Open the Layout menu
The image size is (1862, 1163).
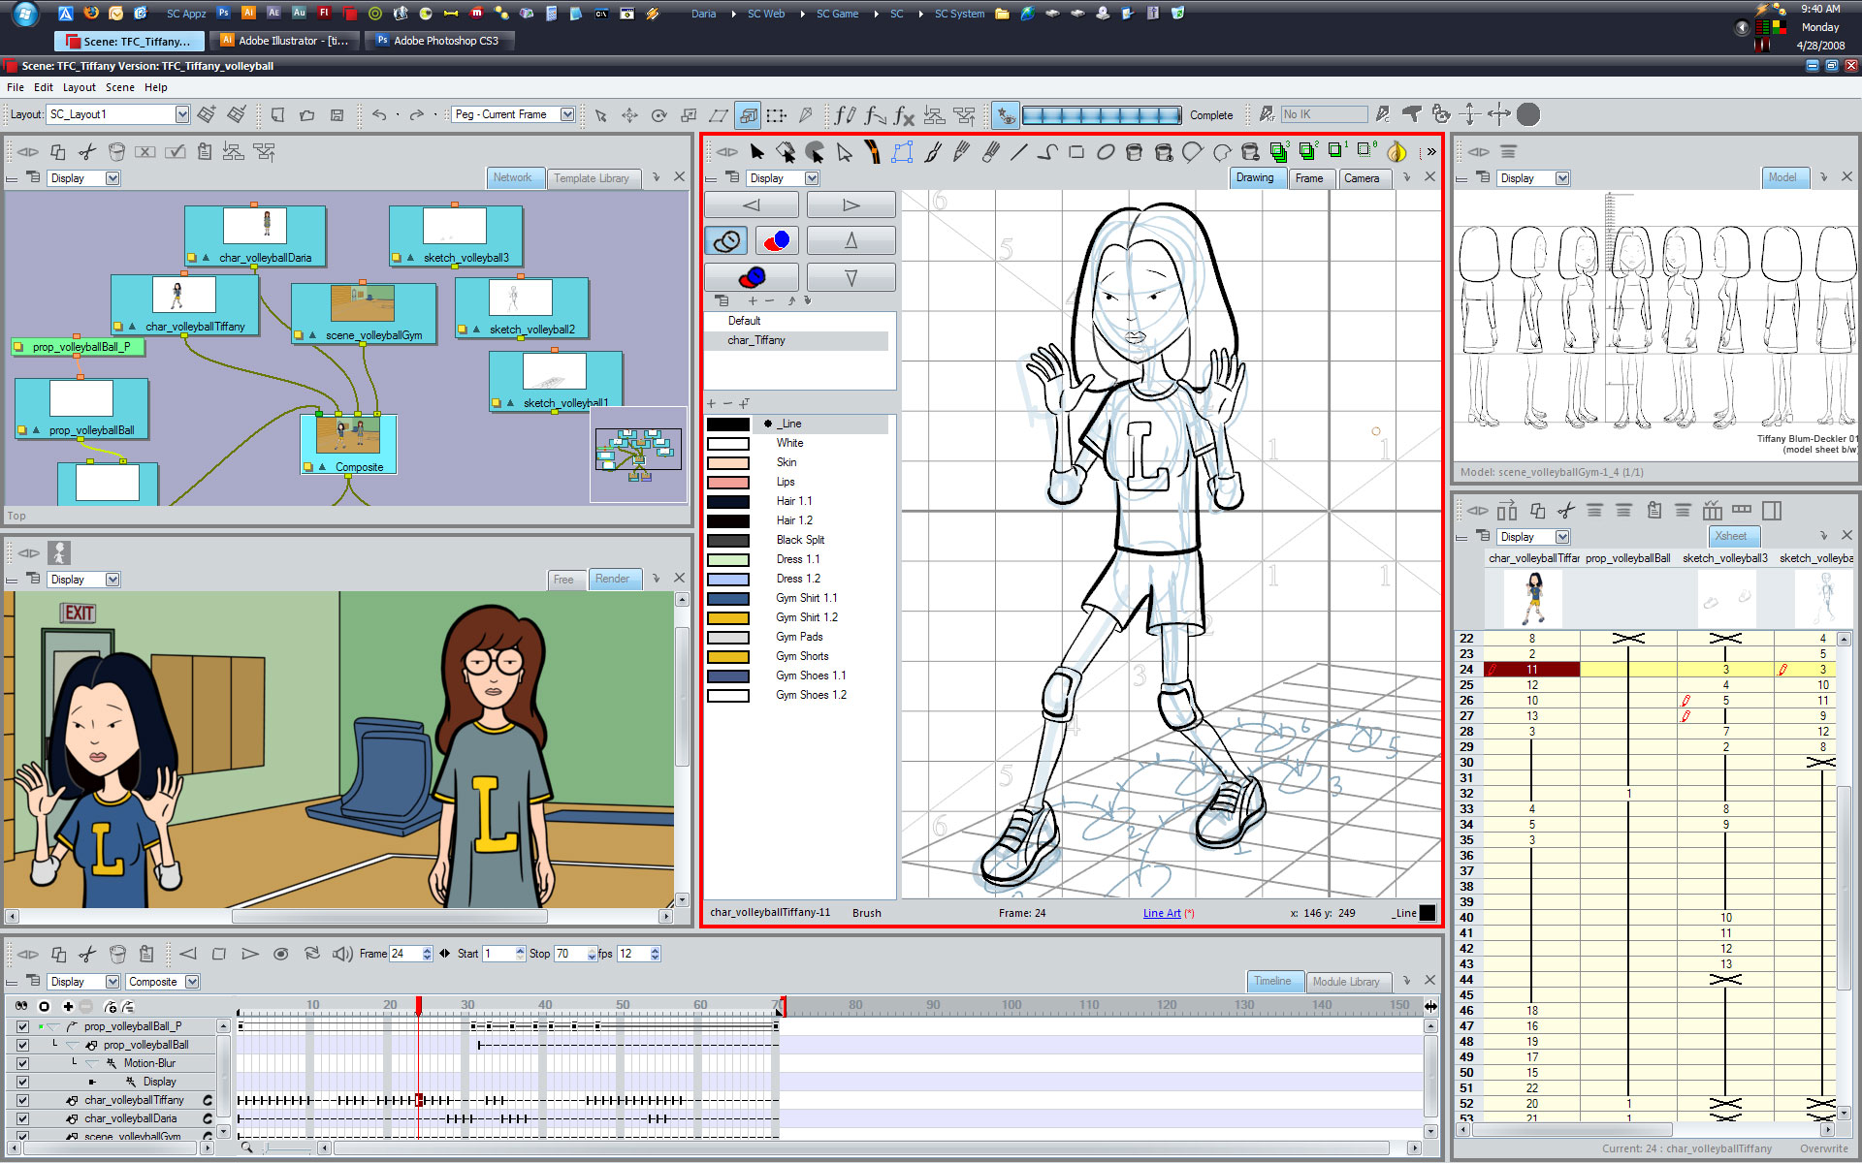click(80, 87)
